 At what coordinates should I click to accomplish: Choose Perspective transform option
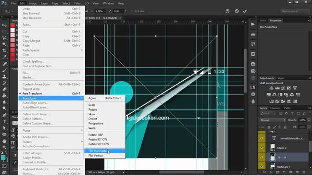104,123
